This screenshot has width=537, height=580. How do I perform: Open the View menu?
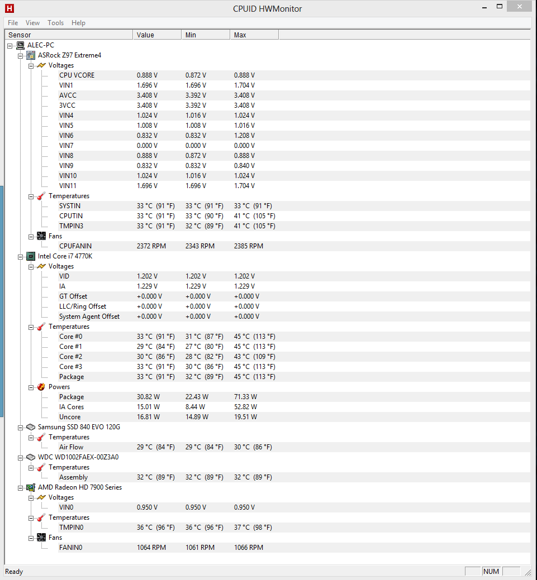pos(32,23)
